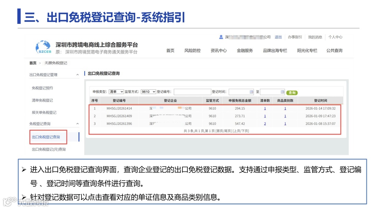Select 免税登记预约 in sidebar
Screen dimensions: 373x209
click(42, 88)
